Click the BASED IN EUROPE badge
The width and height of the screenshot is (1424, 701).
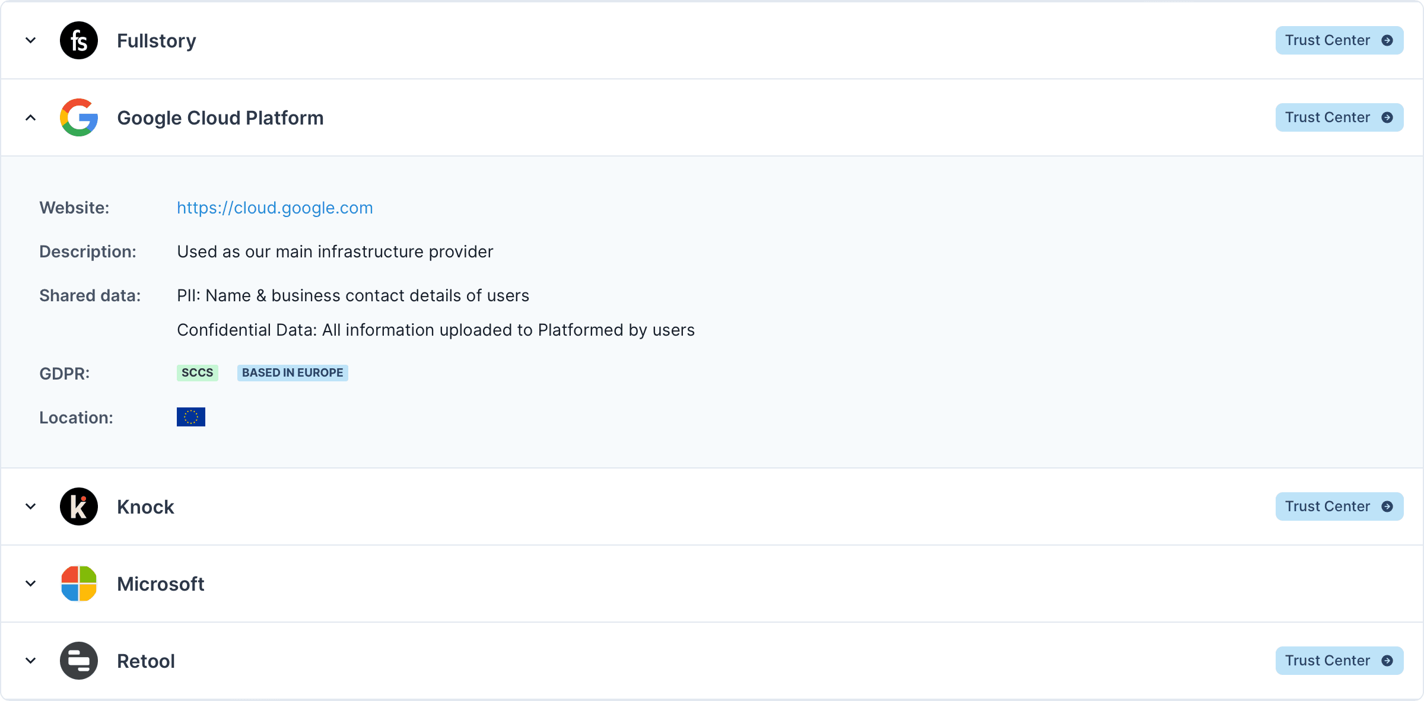[293, 372]
